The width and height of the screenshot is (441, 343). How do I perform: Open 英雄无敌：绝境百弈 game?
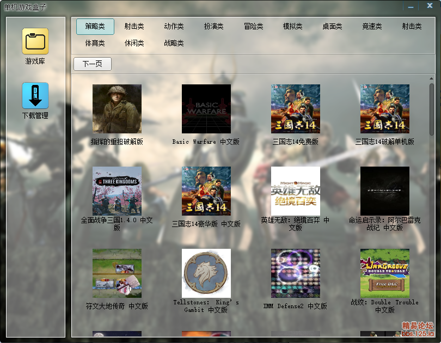(296, 191)
